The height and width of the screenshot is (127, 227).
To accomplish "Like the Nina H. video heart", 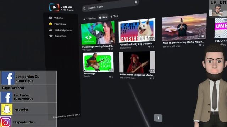I will (x=200, y=45).
